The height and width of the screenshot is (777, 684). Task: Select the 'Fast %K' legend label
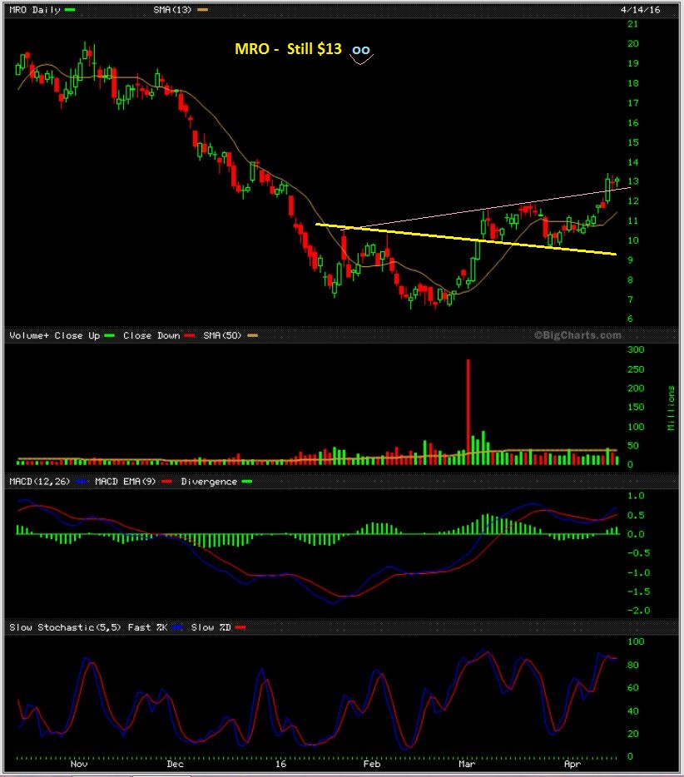[x=147, y=627]
